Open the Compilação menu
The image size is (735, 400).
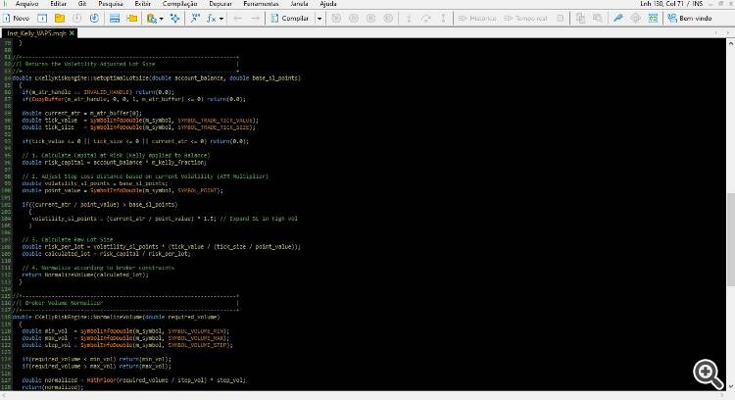(180, 4)
